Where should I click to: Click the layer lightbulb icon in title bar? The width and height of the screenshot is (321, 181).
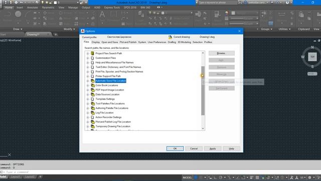42,3
